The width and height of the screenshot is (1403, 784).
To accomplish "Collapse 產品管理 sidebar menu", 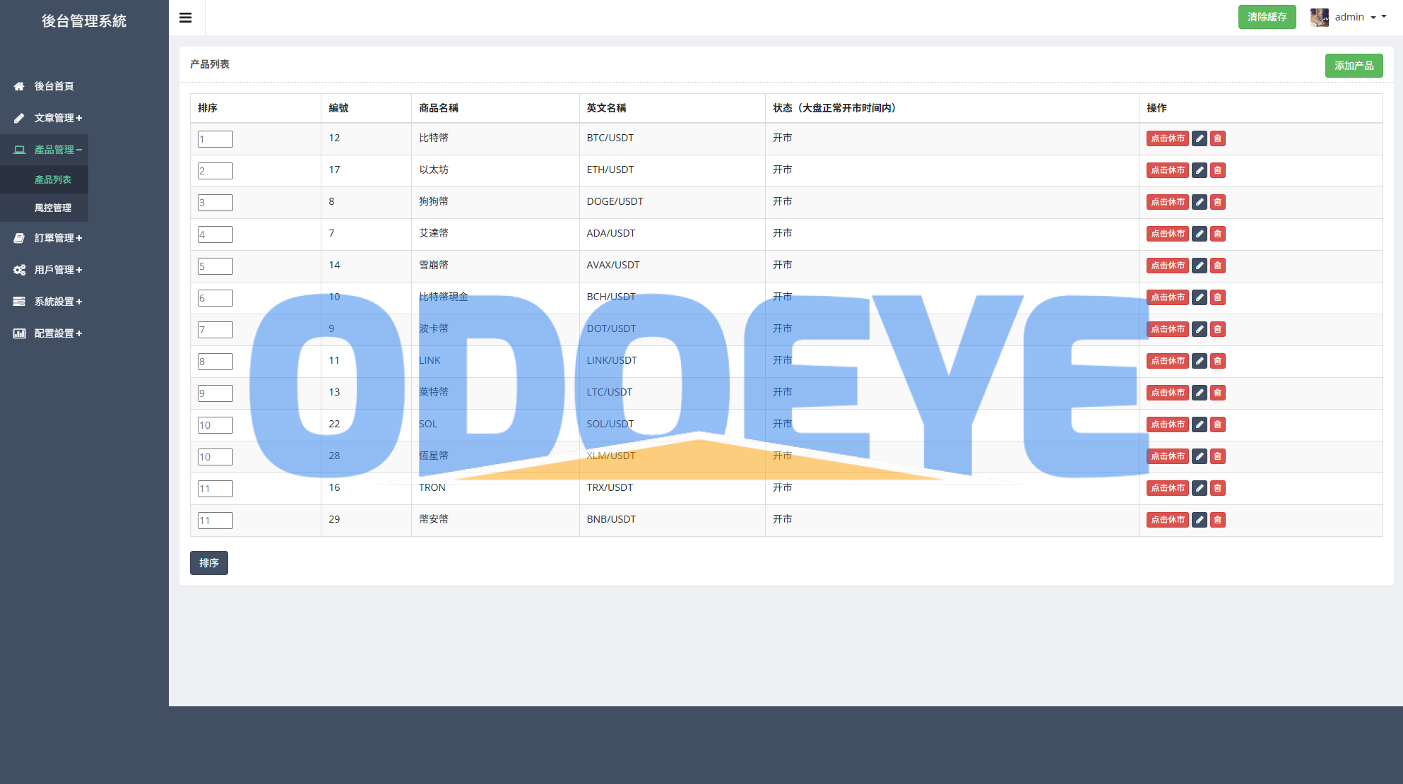I will [x=58, y=150].
